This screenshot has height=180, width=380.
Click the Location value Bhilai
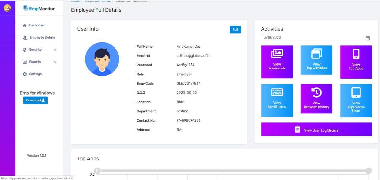(x=181, y=102)
